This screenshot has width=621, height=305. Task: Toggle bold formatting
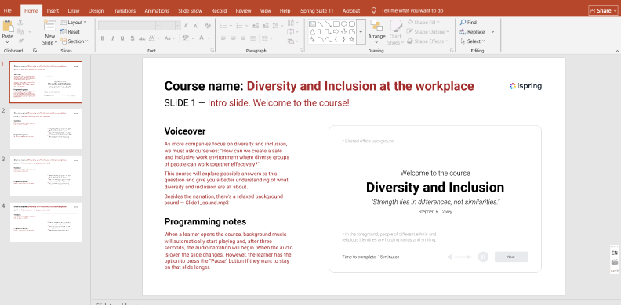click(103, 38)
